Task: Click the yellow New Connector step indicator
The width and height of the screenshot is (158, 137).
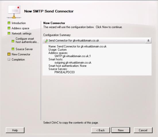Action: [9, 54]
